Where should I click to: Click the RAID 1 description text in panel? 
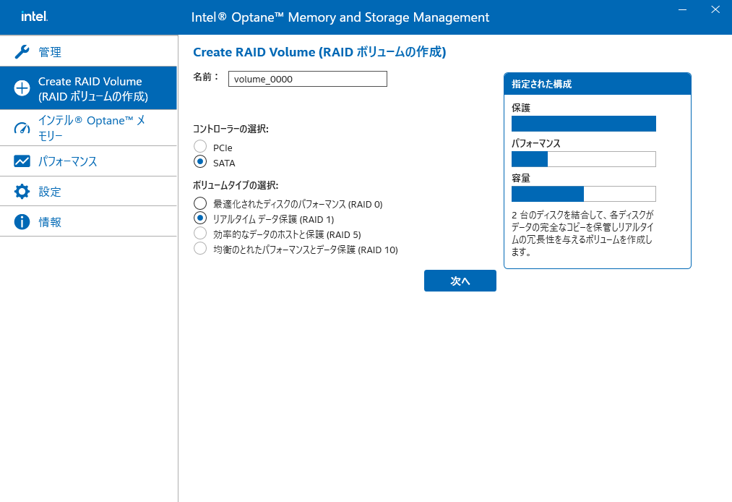point(582,233)
